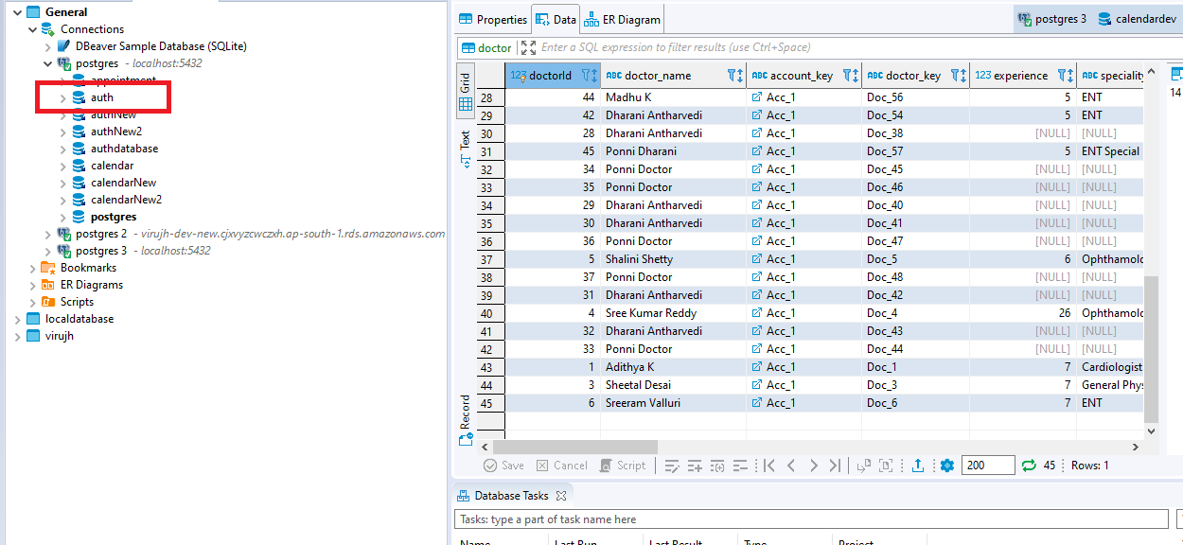Image resolution: width=1183 pixels, height=545 pixels.
Task: Select the ER Diagrams folder
Action: pos(91,285)
